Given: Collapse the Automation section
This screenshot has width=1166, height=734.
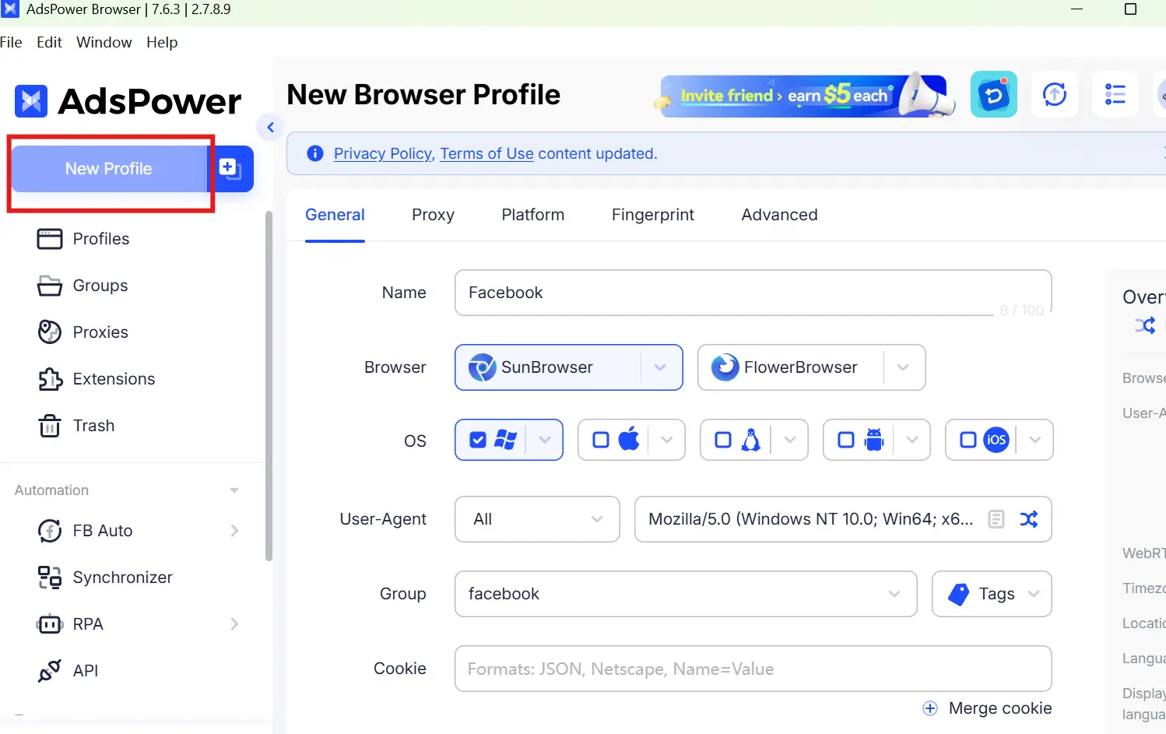Looking at the screenshot, I should tap(234, 490).
